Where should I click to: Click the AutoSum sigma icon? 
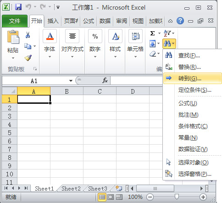[x=152, y=34]
